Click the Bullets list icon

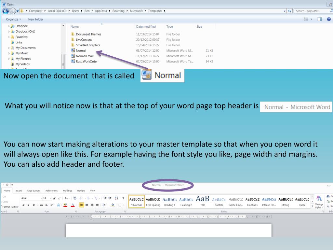[x=82, y=198]
